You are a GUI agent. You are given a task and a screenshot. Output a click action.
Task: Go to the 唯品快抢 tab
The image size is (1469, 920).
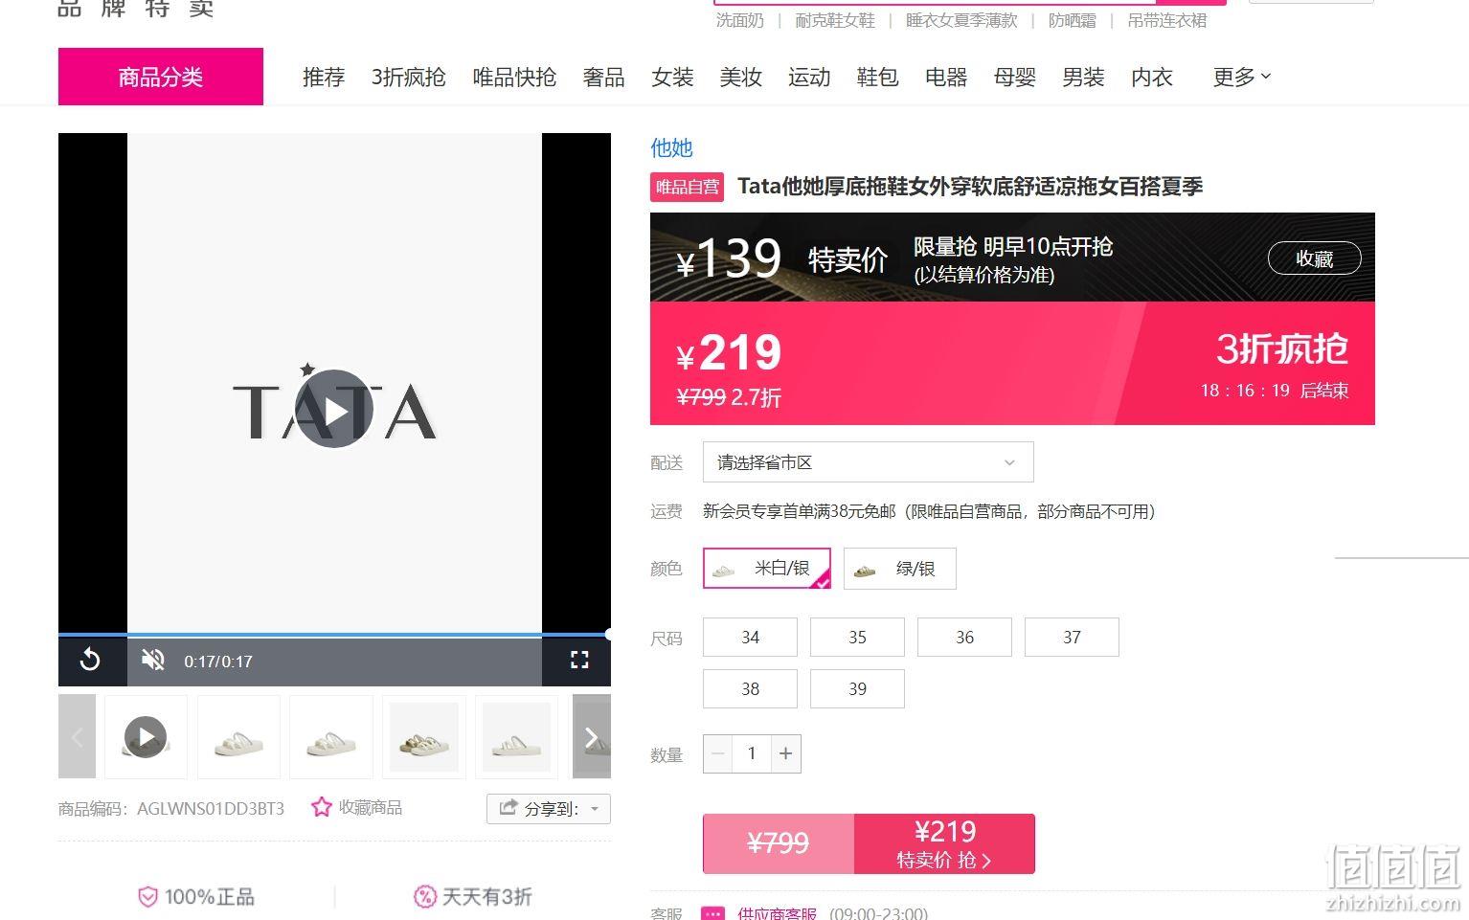pyautogui.click(x=514, y=77)
